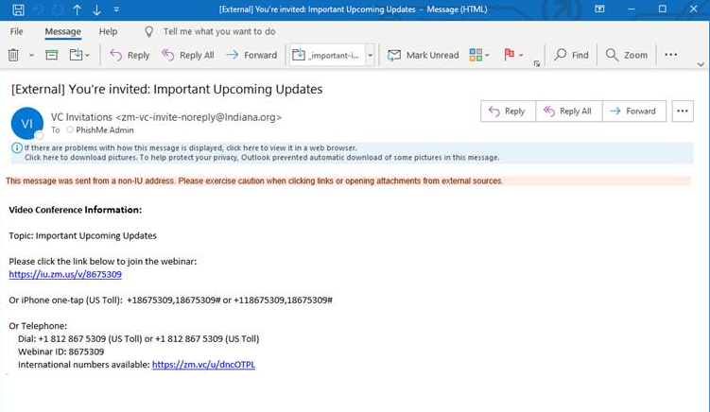Archive the message with the archive icon

click(x=52, y=55)
